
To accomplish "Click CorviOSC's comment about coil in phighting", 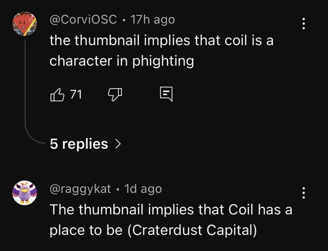I will tap(161, 51).
